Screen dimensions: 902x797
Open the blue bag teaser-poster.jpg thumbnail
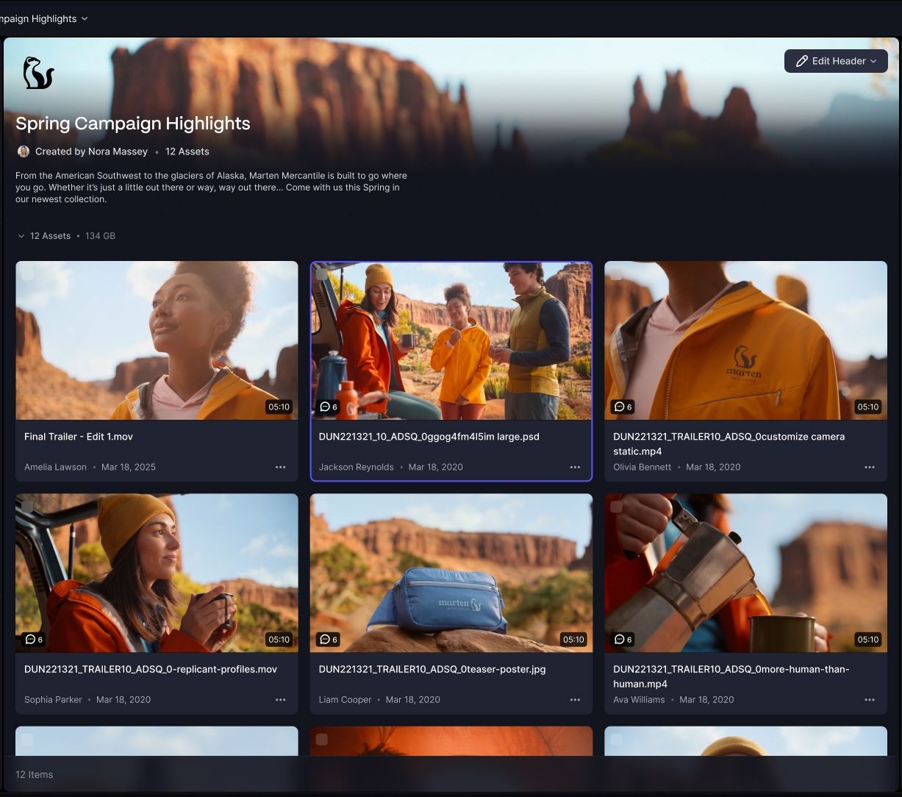pyautogui.click(x=451, y=573)
